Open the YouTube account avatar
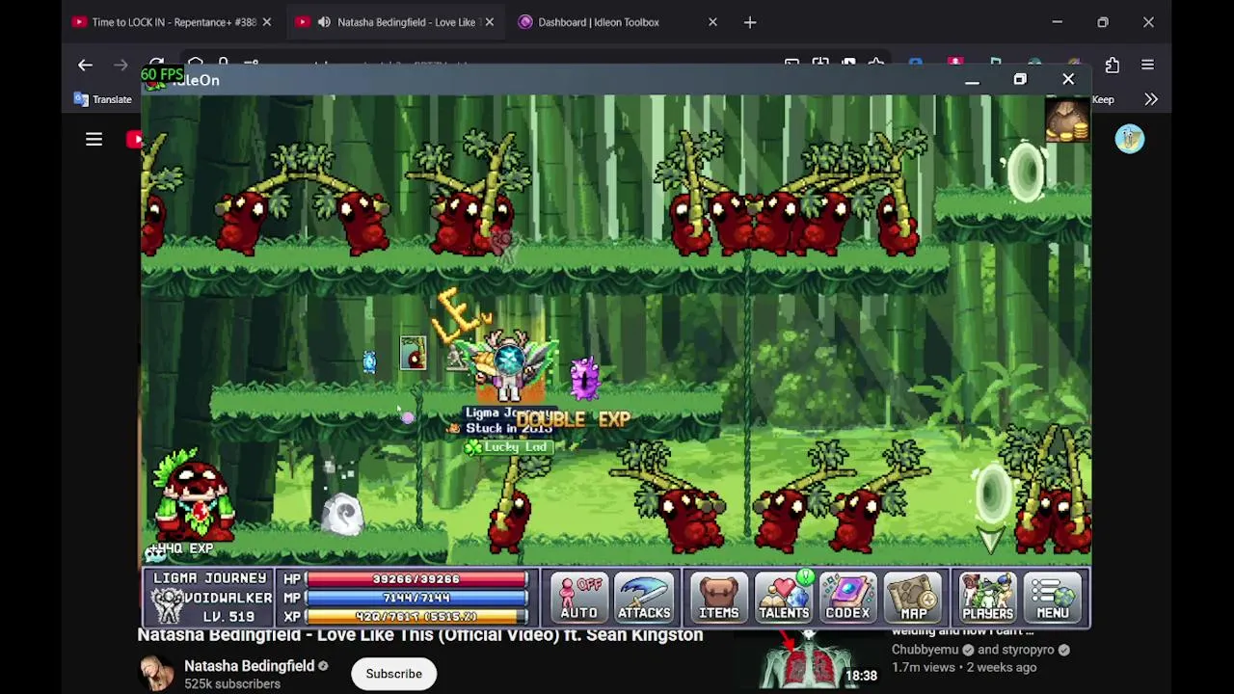The image size is (1234, 694). point(1129,140)
